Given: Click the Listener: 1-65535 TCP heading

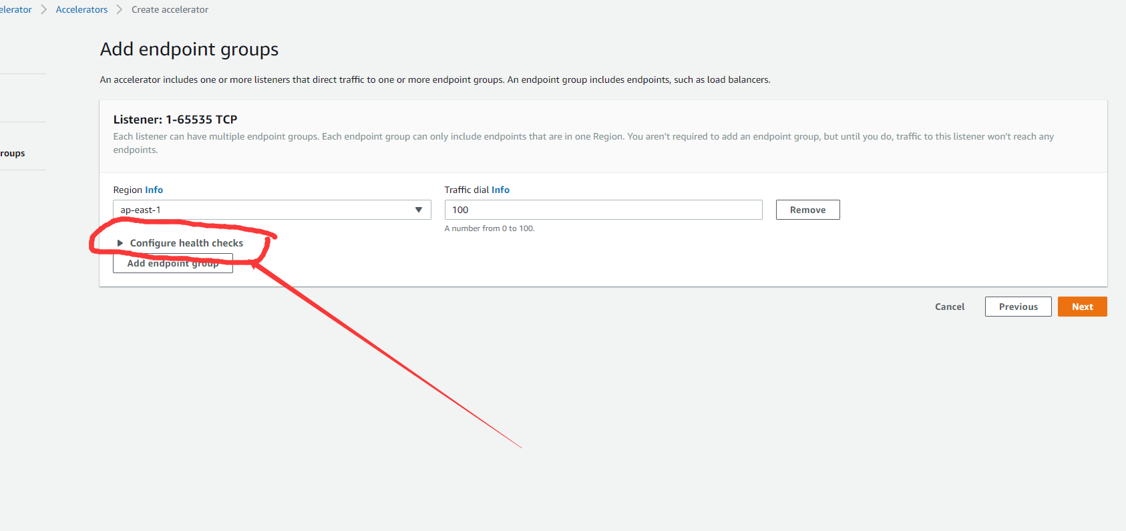Looking at the screenshot, I should (175, 120).
